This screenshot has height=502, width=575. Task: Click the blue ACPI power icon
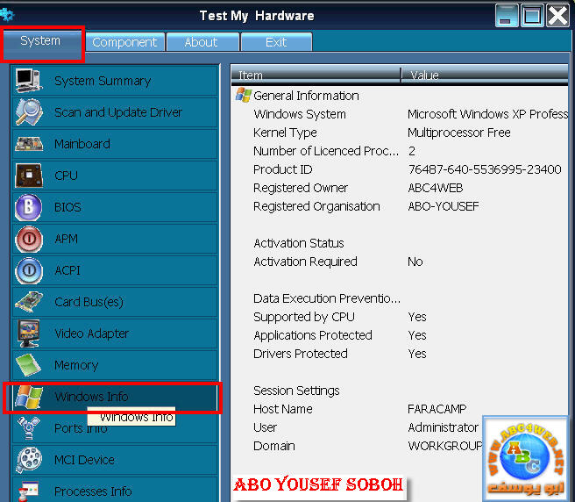point(29,270)
